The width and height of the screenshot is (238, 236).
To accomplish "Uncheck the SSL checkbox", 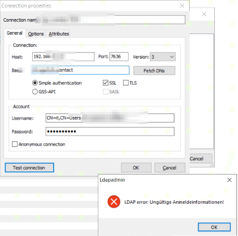I will [x=105, y=83].
